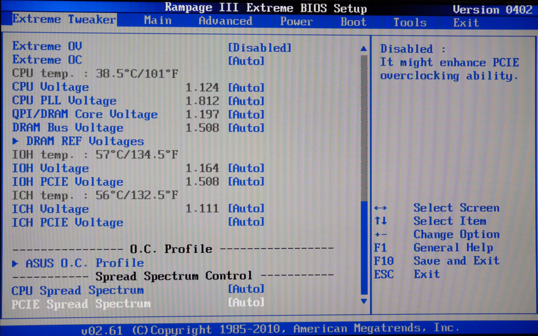The image size is (538, 336).
Task: Click the help text about PCIE overclocking
Action: (449, 63)
